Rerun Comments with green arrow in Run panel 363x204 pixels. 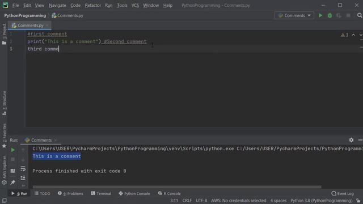click(13, 150)
